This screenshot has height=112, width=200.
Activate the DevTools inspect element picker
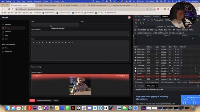point(136,16)
